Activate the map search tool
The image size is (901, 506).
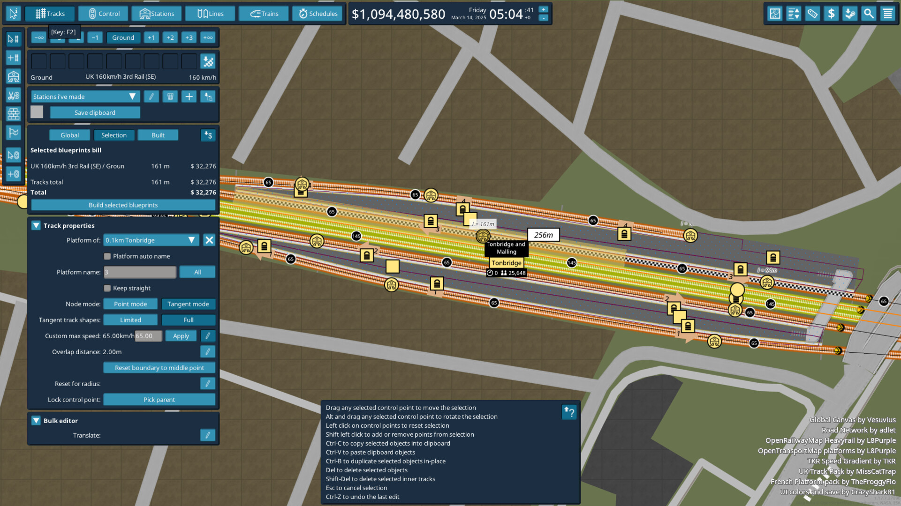(869, 14)
